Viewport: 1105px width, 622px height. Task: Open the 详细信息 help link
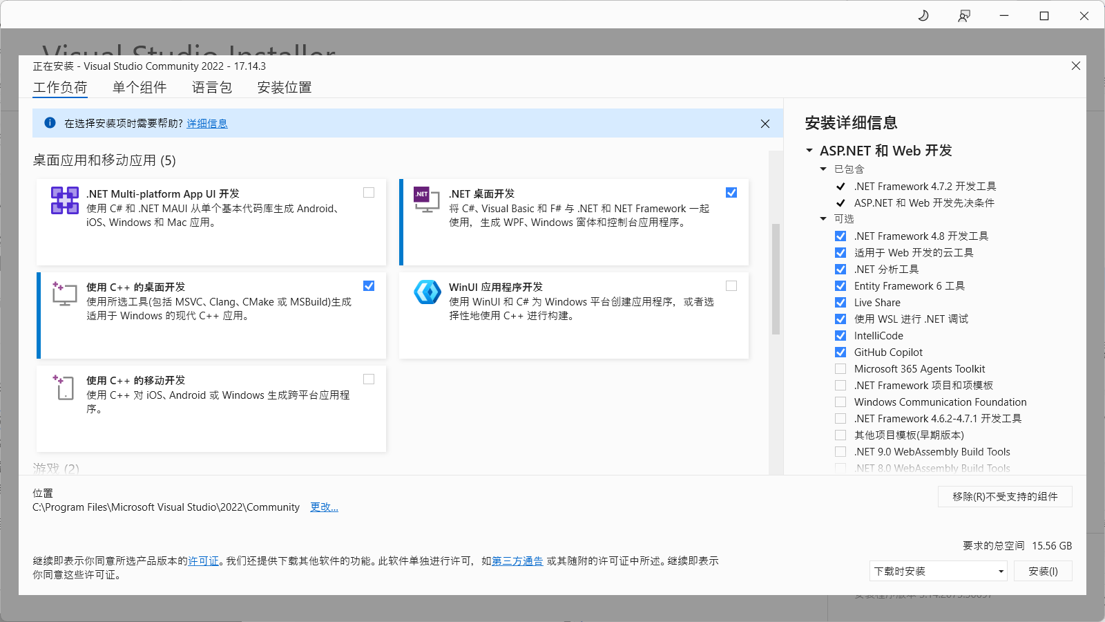coord(207,124)
